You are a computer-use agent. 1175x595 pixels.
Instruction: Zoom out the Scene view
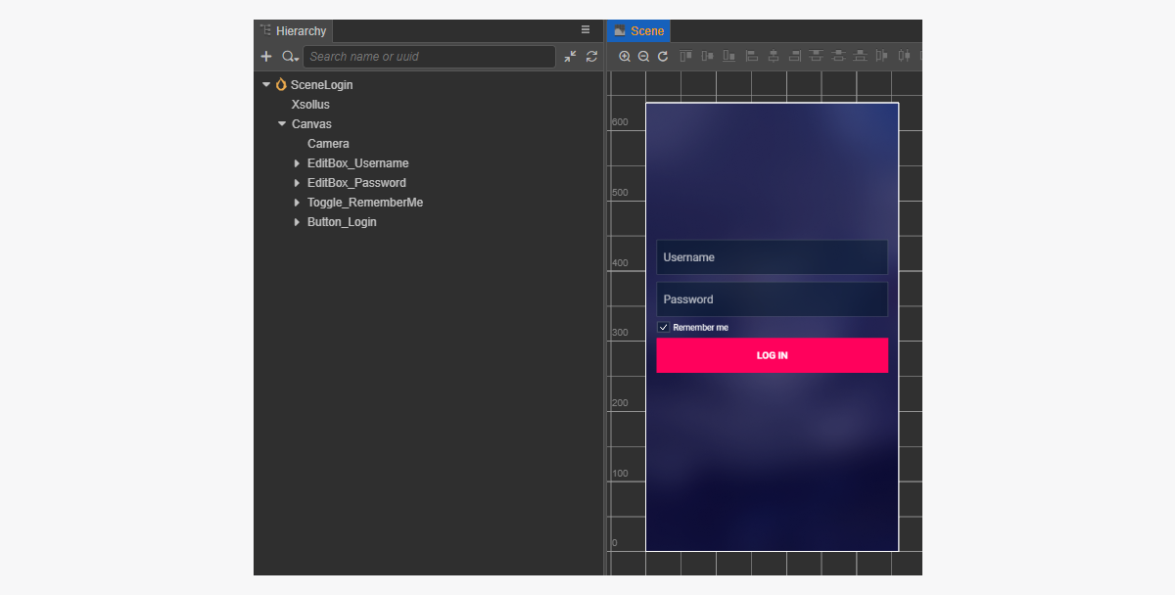[643, 57]
